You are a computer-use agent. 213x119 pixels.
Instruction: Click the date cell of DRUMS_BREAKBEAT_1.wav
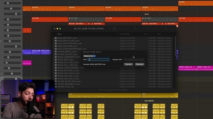(x=127, y=84)
